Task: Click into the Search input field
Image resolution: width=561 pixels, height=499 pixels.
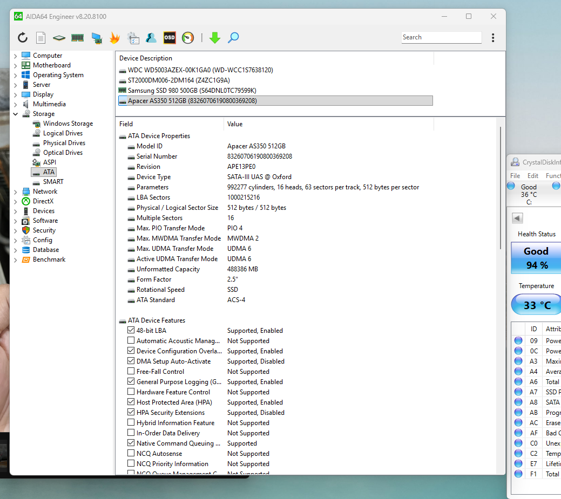Action: [441, 38]
